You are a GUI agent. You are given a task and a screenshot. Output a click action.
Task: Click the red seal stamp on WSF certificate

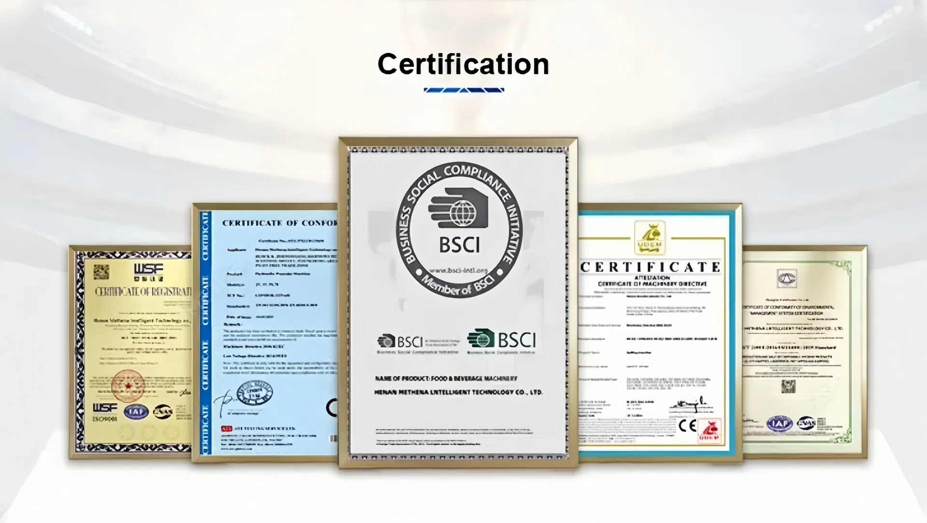pyautogui.click(x=128, y=386)
